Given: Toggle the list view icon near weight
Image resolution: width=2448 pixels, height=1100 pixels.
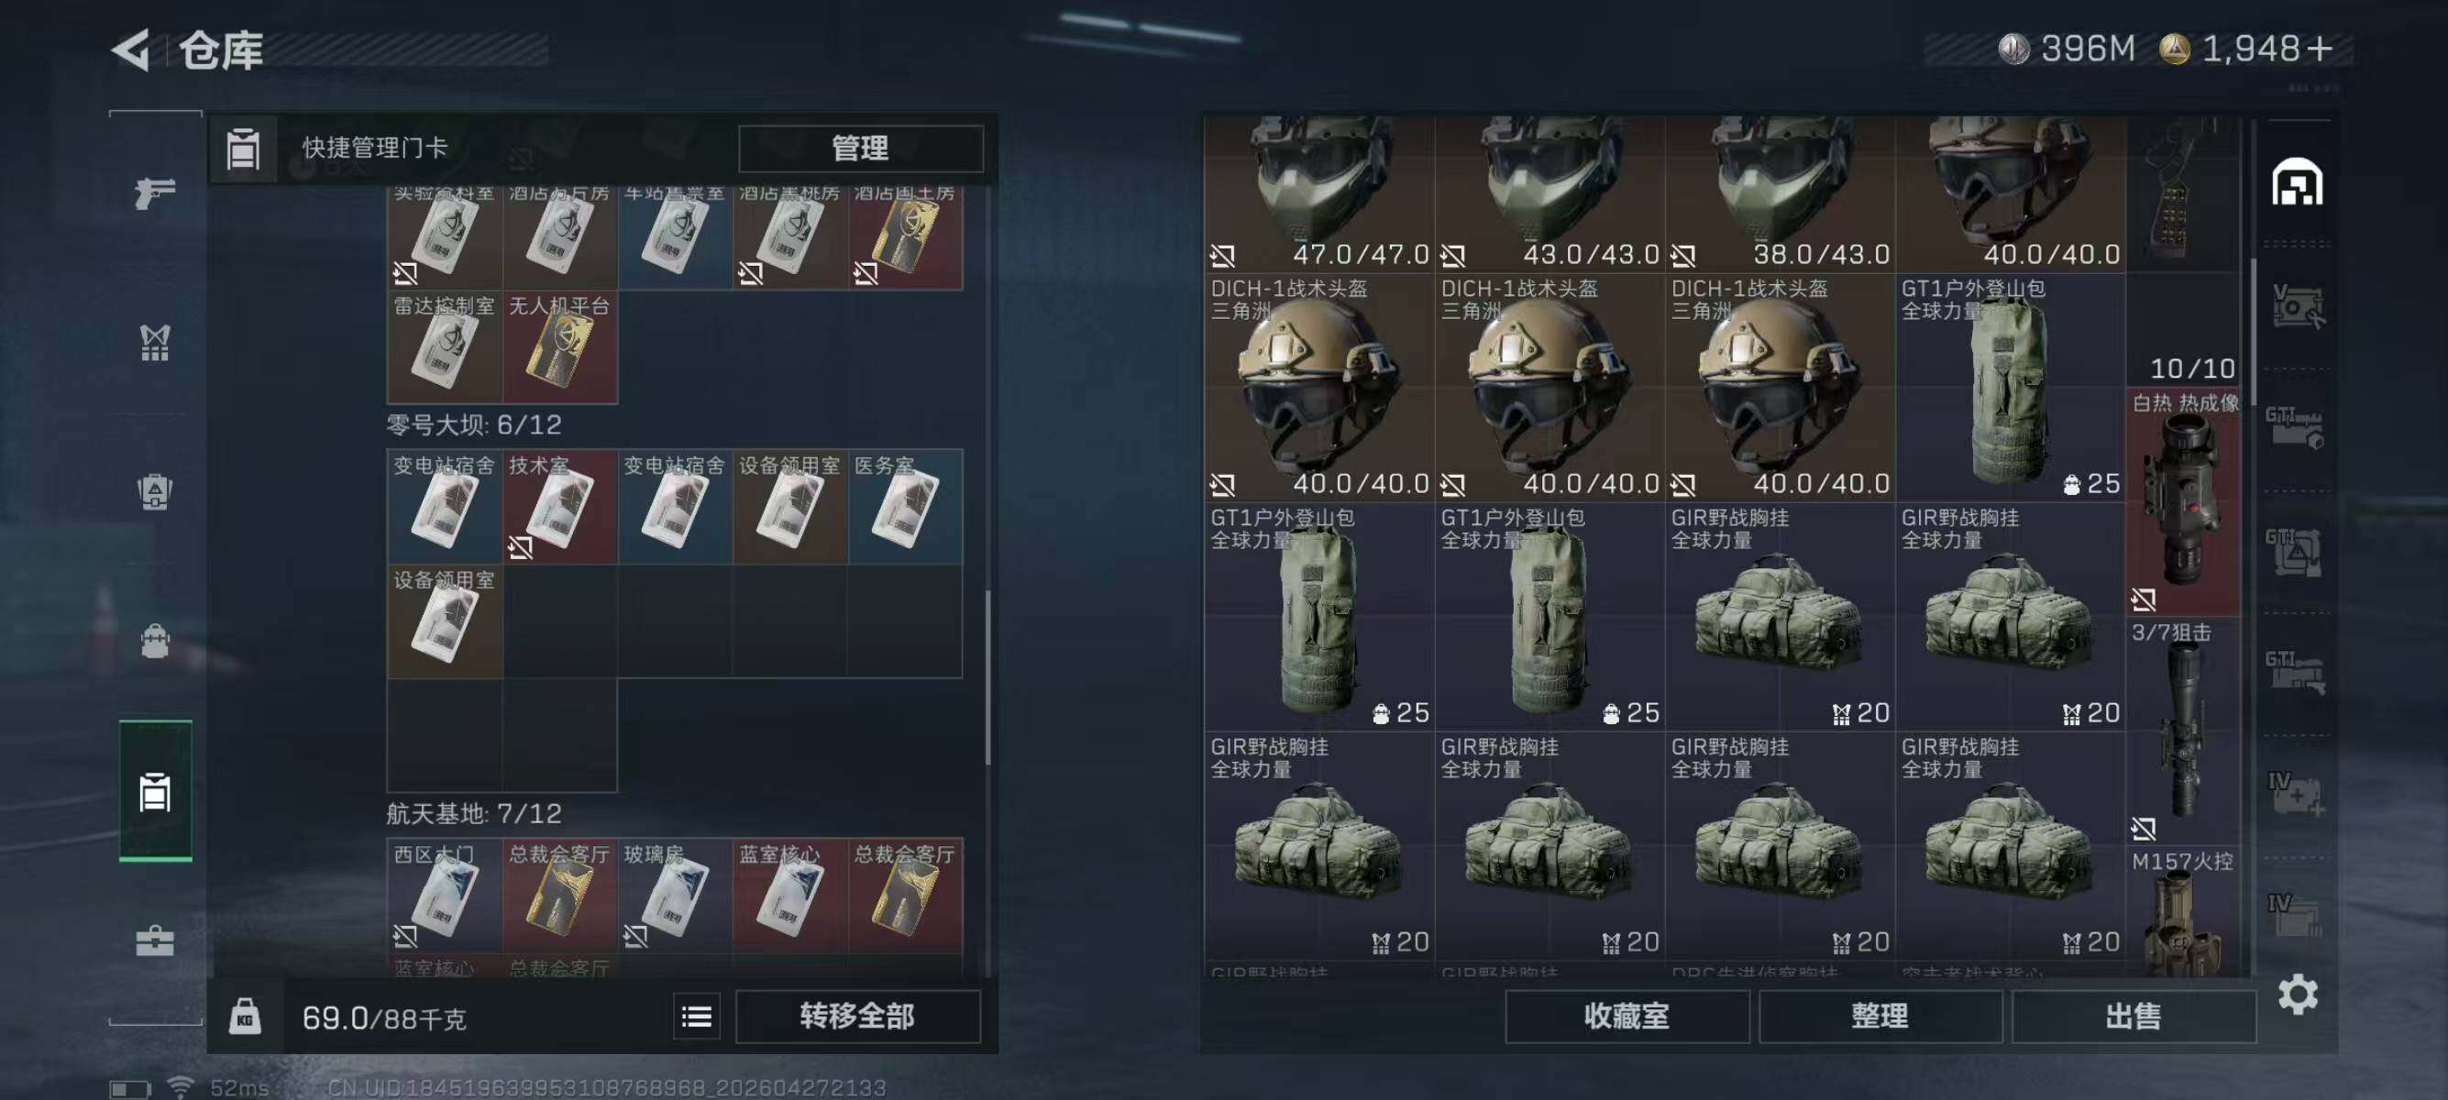Looking at the screenshot, I should [x=697, y=1017].
